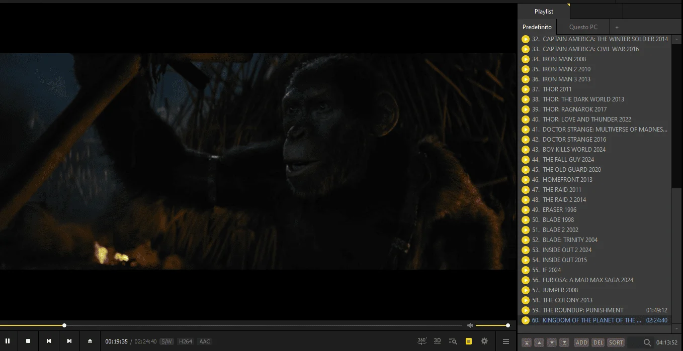Click the volume slider track
Viewport: 683px width, 351px height.
coord(492,325)
